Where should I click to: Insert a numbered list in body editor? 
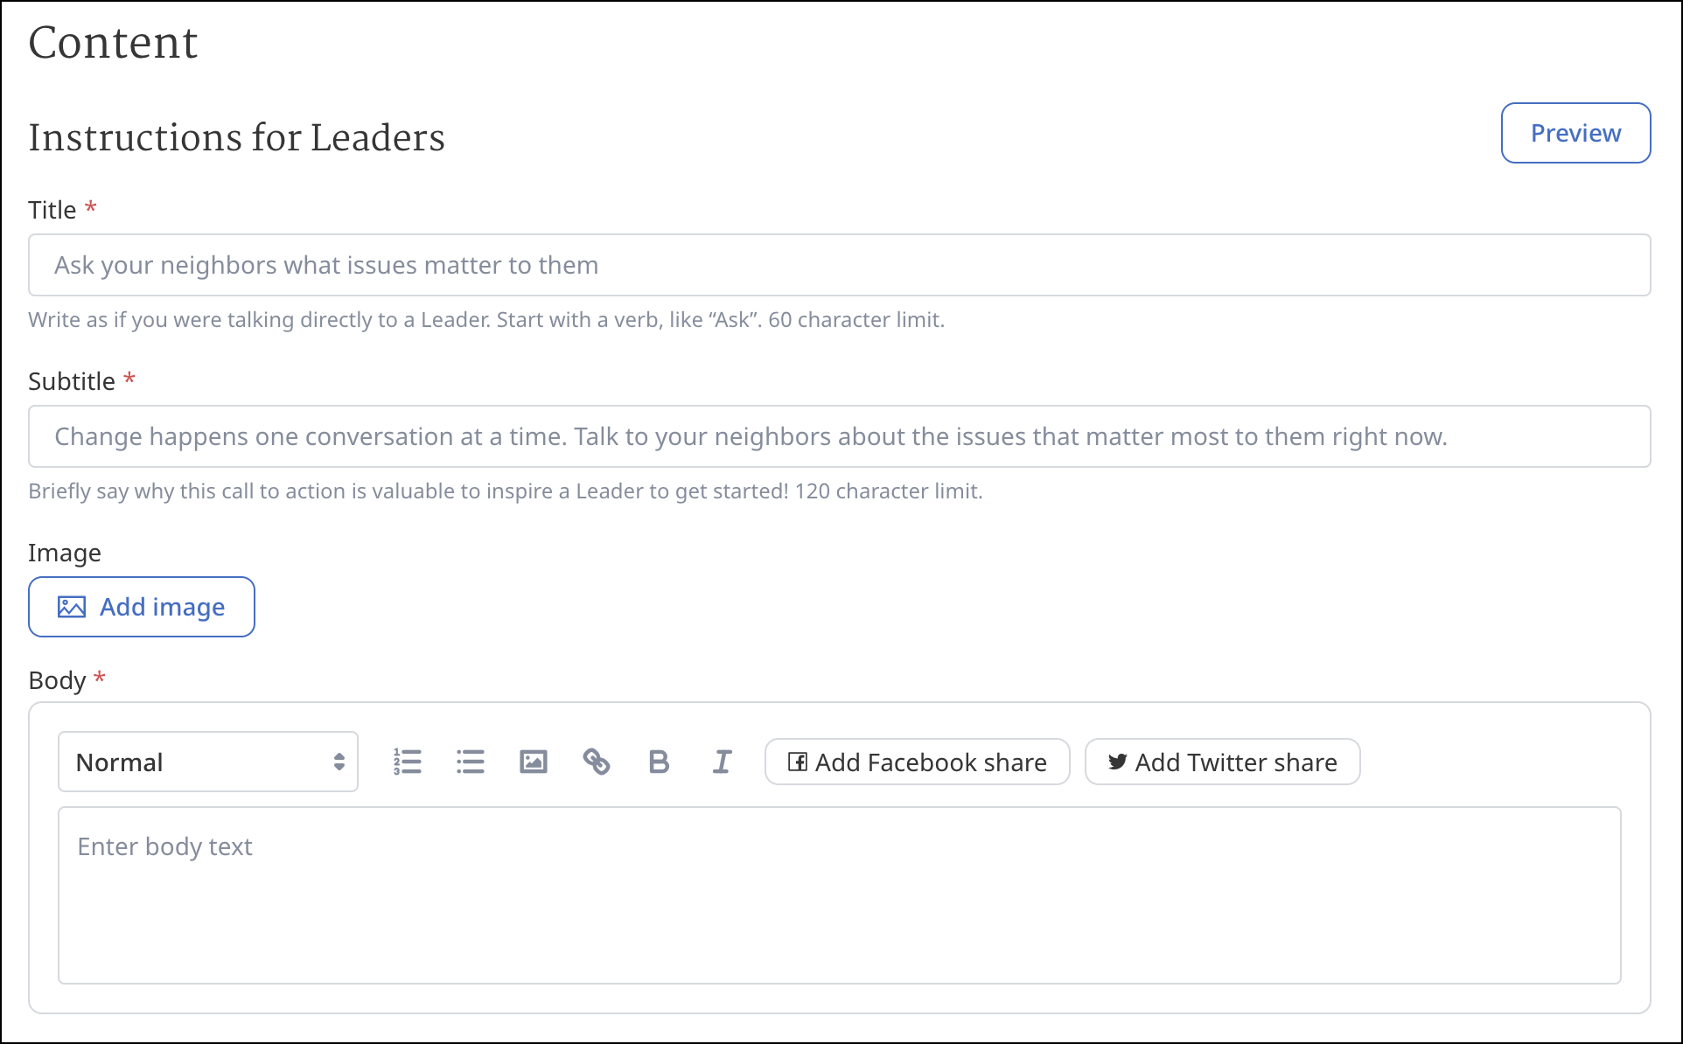pyautogui.click(x=408, y=762)
